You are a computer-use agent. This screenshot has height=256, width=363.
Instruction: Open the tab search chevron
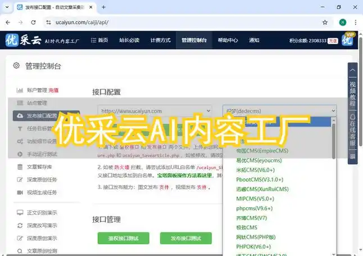point(7,7)
